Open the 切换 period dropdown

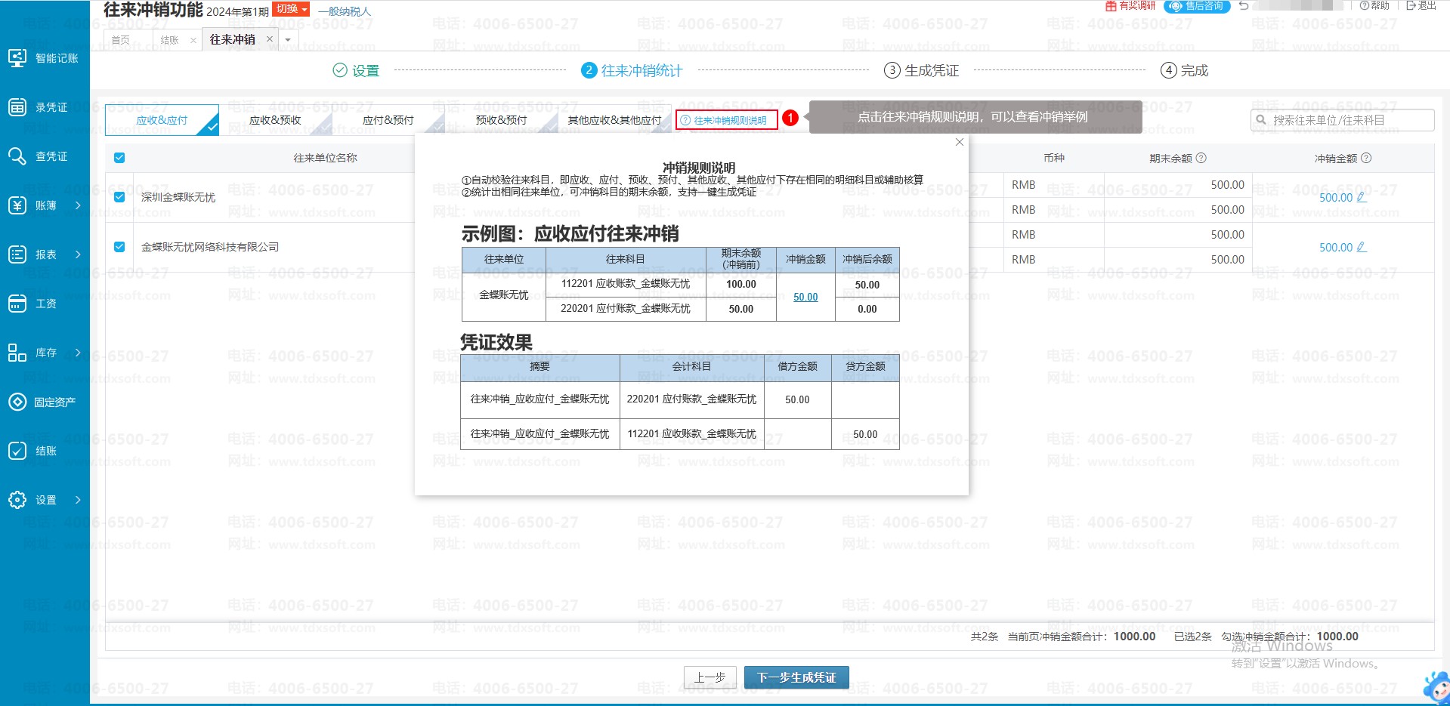292,9
